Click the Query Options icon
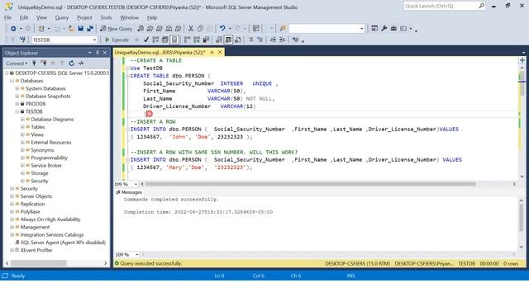The height and width of the screenshot is (297, 529). point(165,40)
